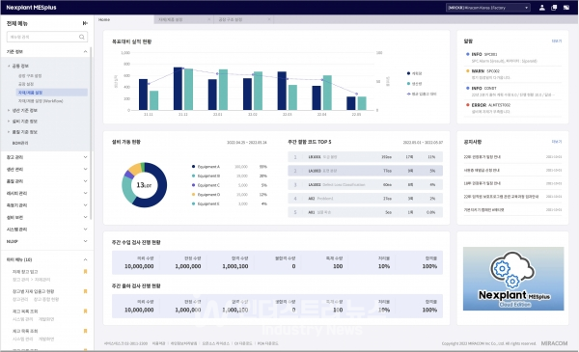Click the magnifier icon in menu search

82,37
